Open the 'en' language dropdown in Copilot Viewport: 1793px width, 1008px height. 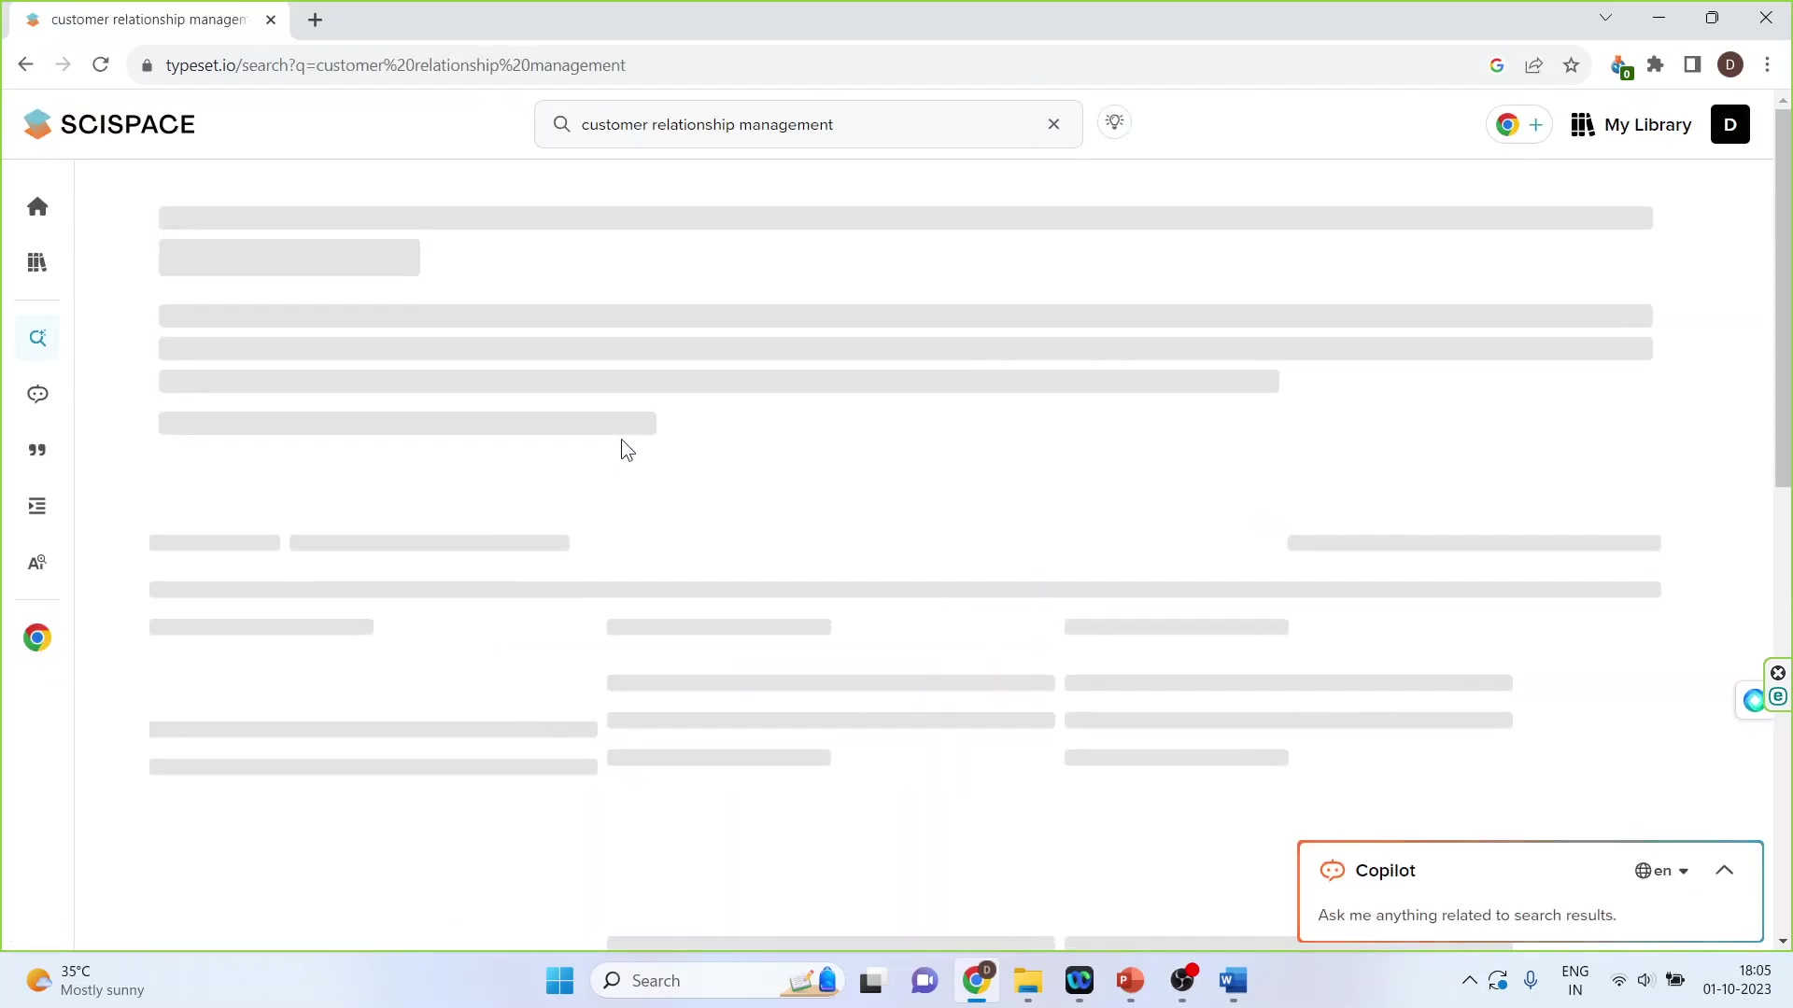(1662, 870)
